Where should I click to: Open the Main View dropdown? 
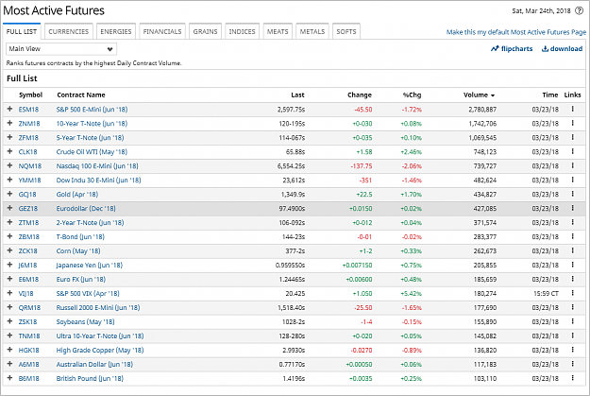pyautogui.click(x=61, y=49)
